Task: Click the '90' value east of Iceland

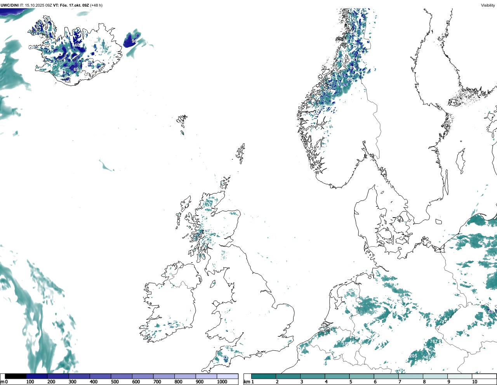Action: [x=134, y=41]
